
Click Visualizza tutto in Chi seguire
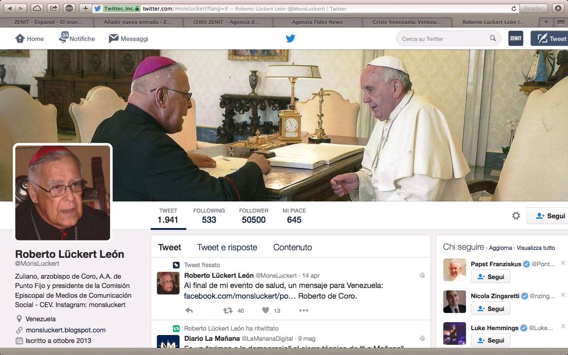coord(536,248)
